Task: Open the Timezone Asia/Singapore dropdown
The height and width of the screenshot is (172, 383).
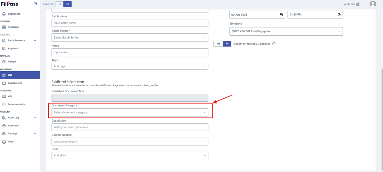Action: tap(286, 31)
